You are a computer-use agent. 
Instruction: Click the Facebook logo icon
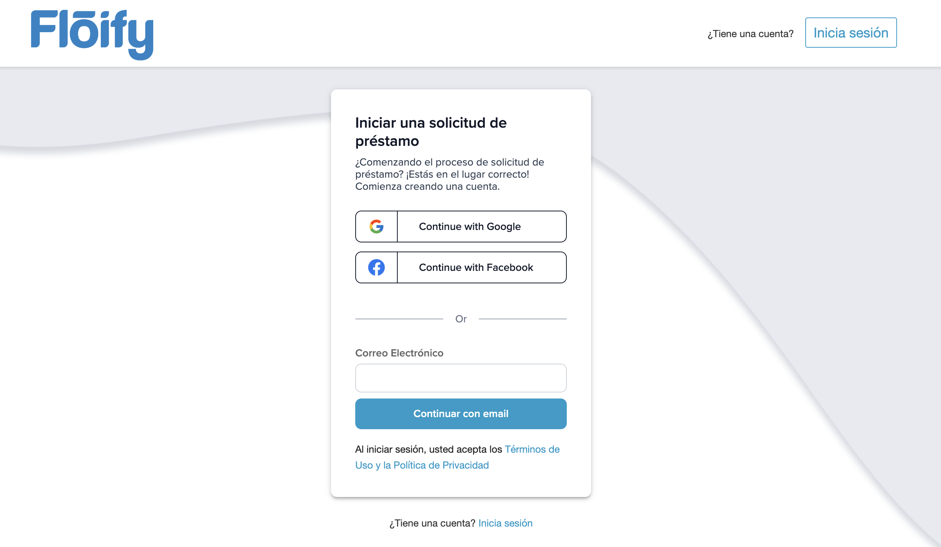point(376,267)
